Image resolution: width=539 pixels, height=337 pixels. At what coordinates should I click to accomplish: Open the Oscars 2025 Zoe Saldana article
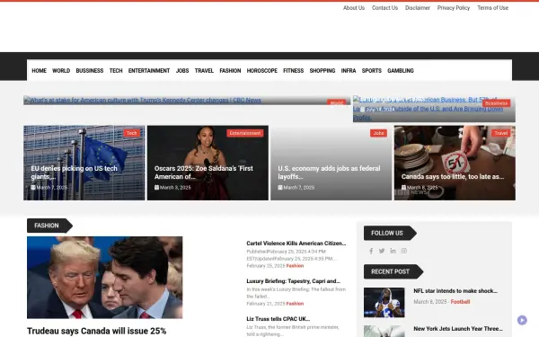(x=204, y=173)
